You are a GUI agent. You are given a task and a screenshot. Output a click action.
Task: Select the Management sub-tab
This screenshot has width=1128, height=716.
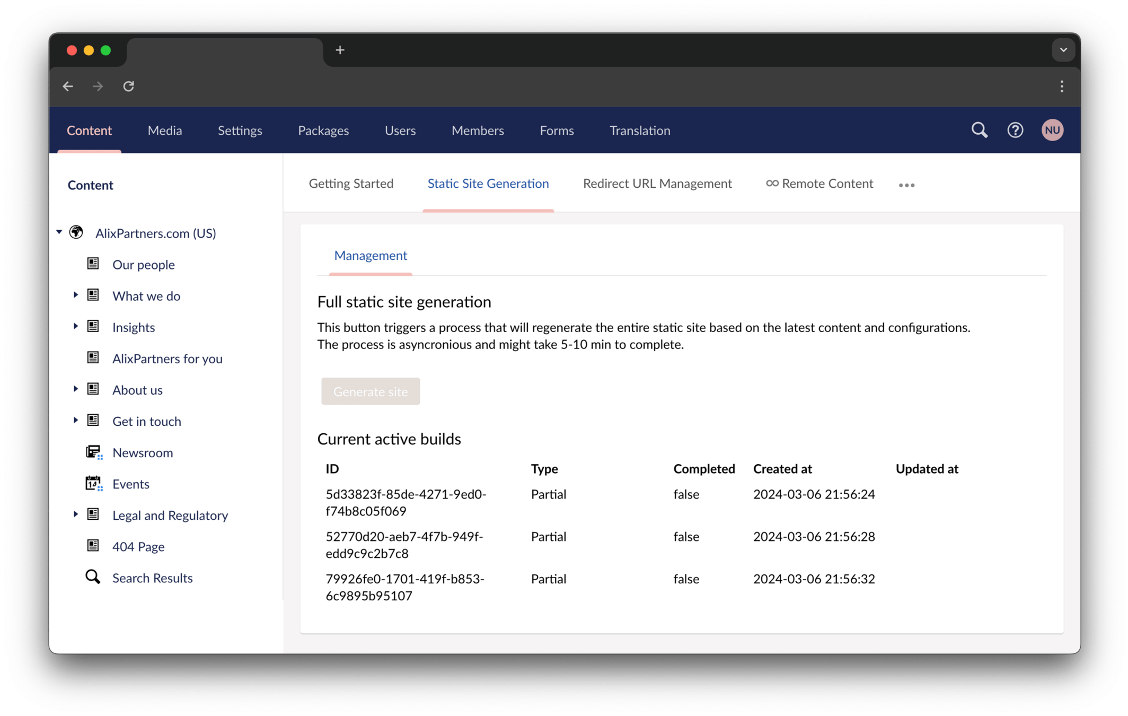(x=371, y=256)
